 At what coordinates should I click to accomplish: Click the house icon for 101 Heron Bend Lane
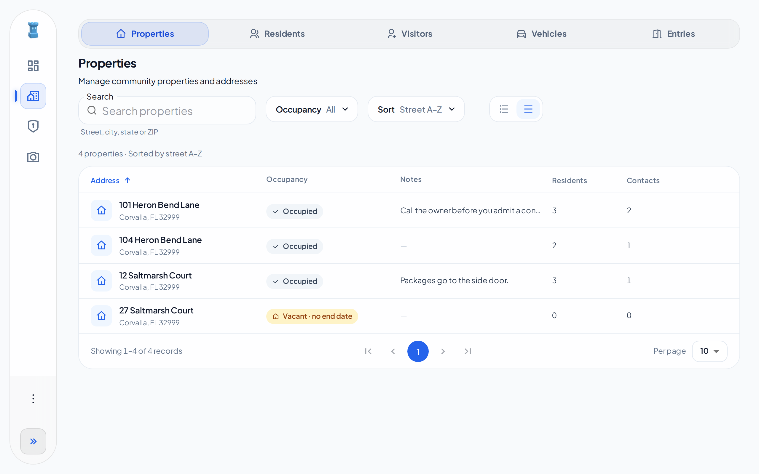[101, 210]
